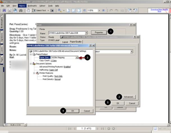This screenshot has height=133, width=171.
Task: Open the Bookmarks side panel tab
Action: (x=2, y=22)
